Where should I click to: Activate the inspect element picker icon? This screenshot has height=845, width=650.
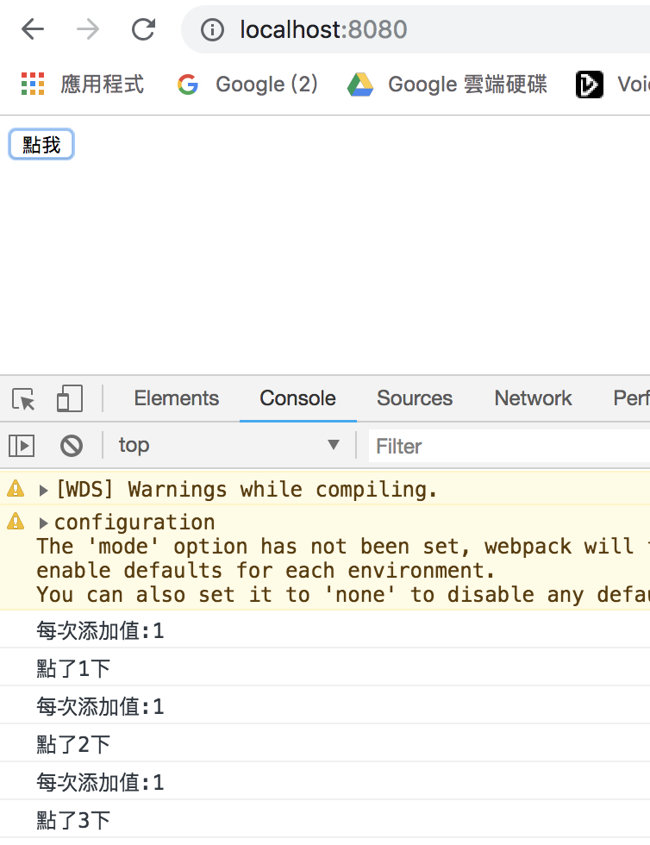point(23,398)
